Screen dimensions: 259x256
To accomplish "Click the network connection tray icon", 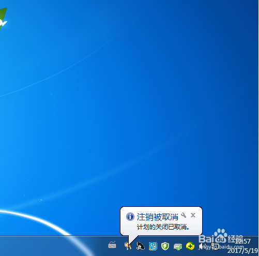I will click(x=215, y=246).
